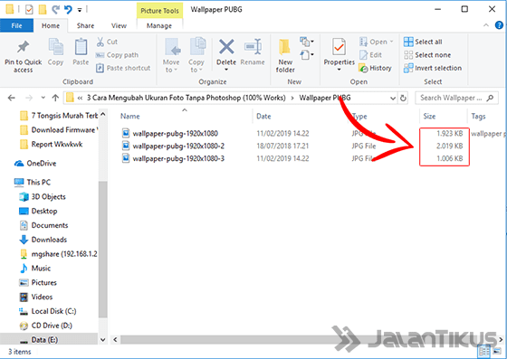Viewport: 507px width, 359px height.
Task: Collapse the ribbon with the chevron
Action: [486, 25]
